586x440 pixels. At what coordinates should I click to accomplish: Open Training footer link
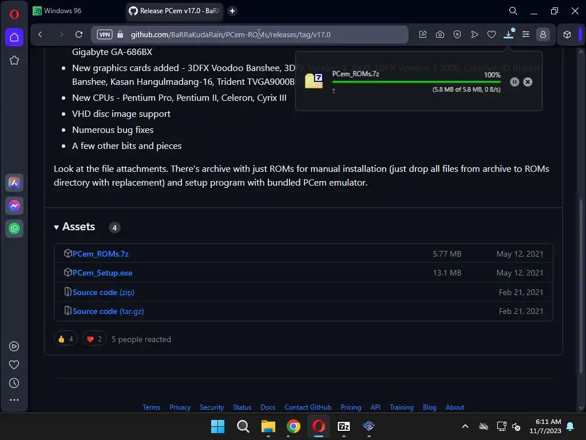401,407
